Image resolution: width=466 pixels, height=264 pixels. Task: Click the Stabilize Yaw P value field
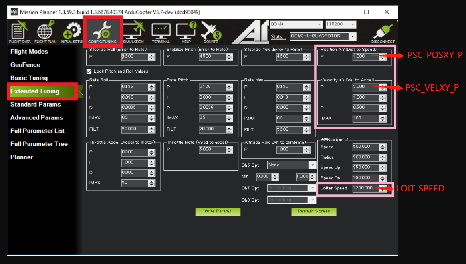290,57
